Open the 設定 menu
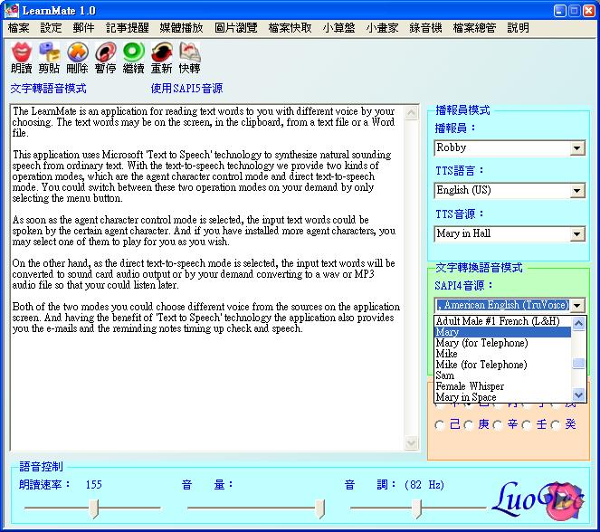 51,28
